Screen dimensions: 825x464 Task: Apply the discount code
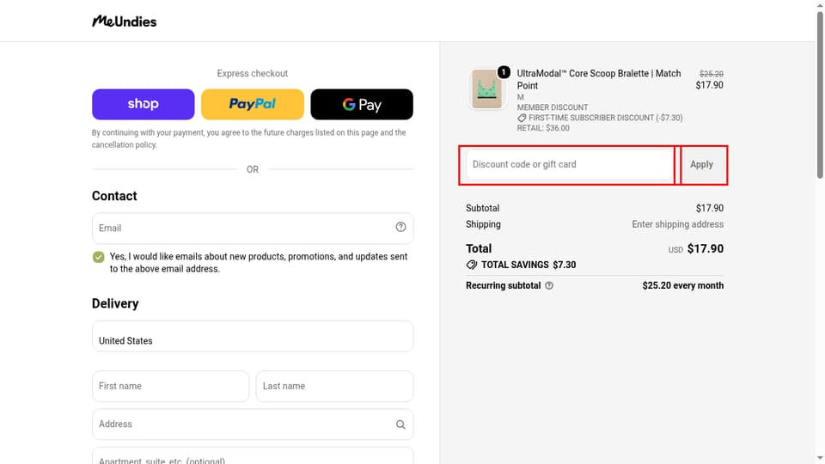[702, 165]
